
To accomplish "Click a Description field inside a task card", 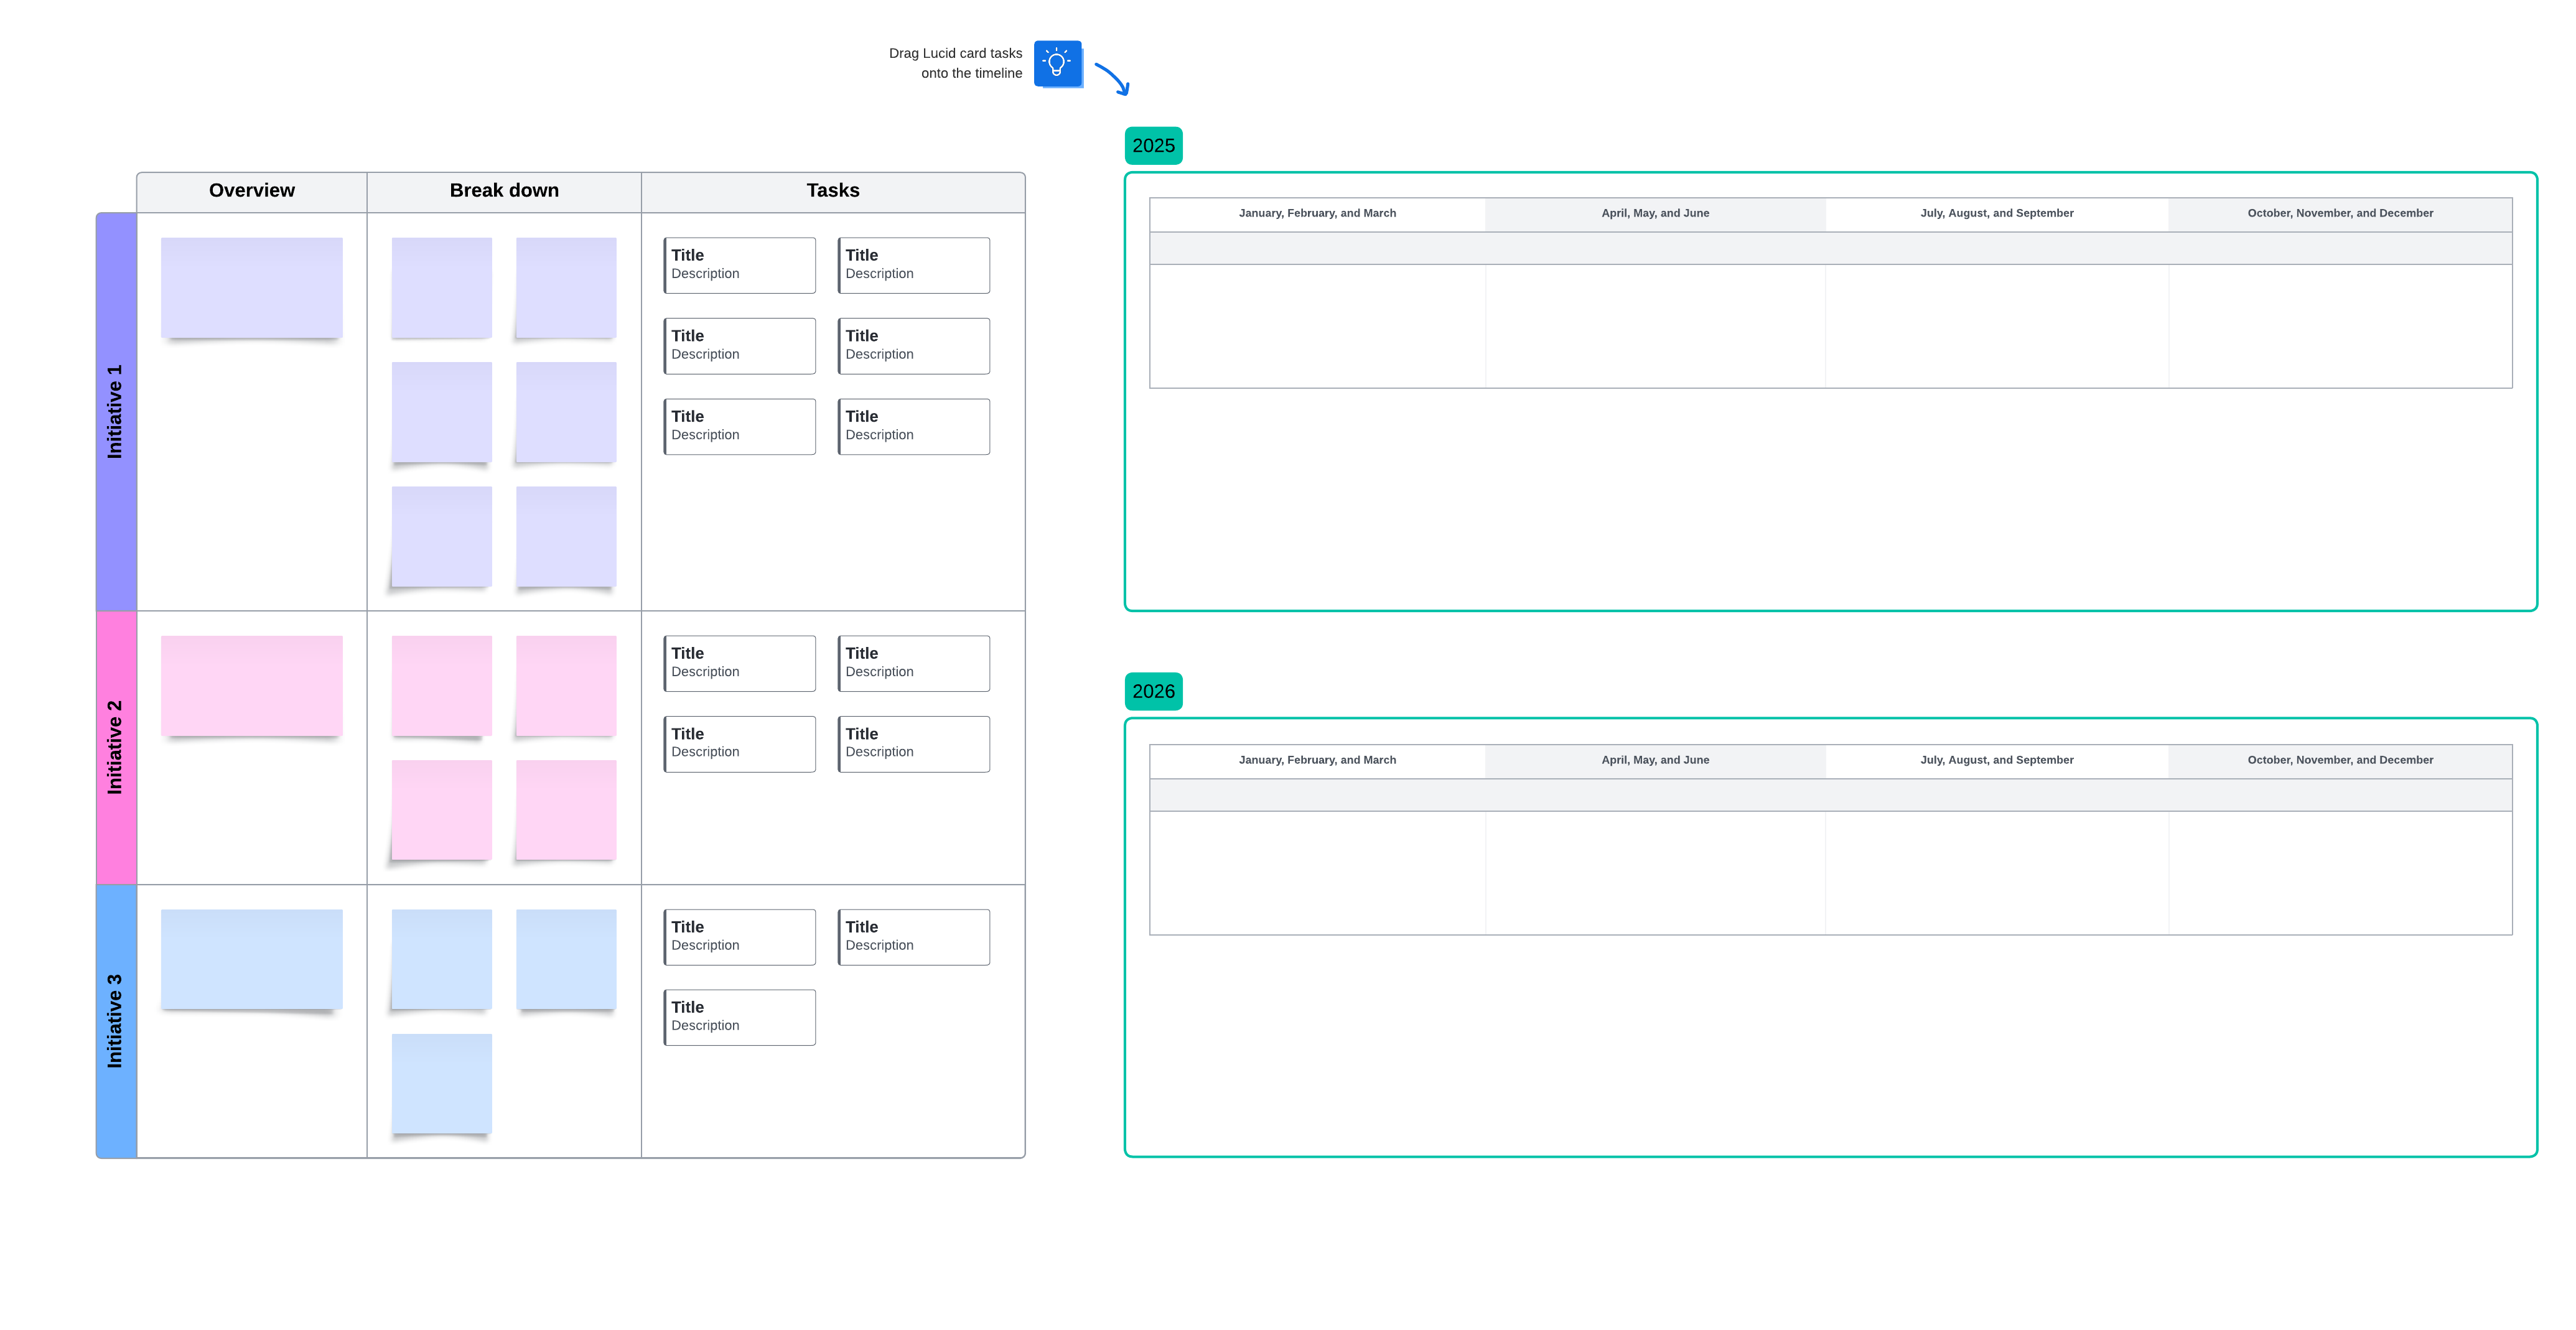I will (x=705, y=273).
